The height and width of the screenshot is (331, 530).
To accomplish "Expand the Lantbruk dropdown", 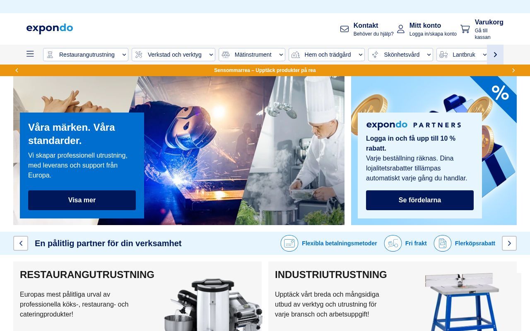I will click(484, 55).
